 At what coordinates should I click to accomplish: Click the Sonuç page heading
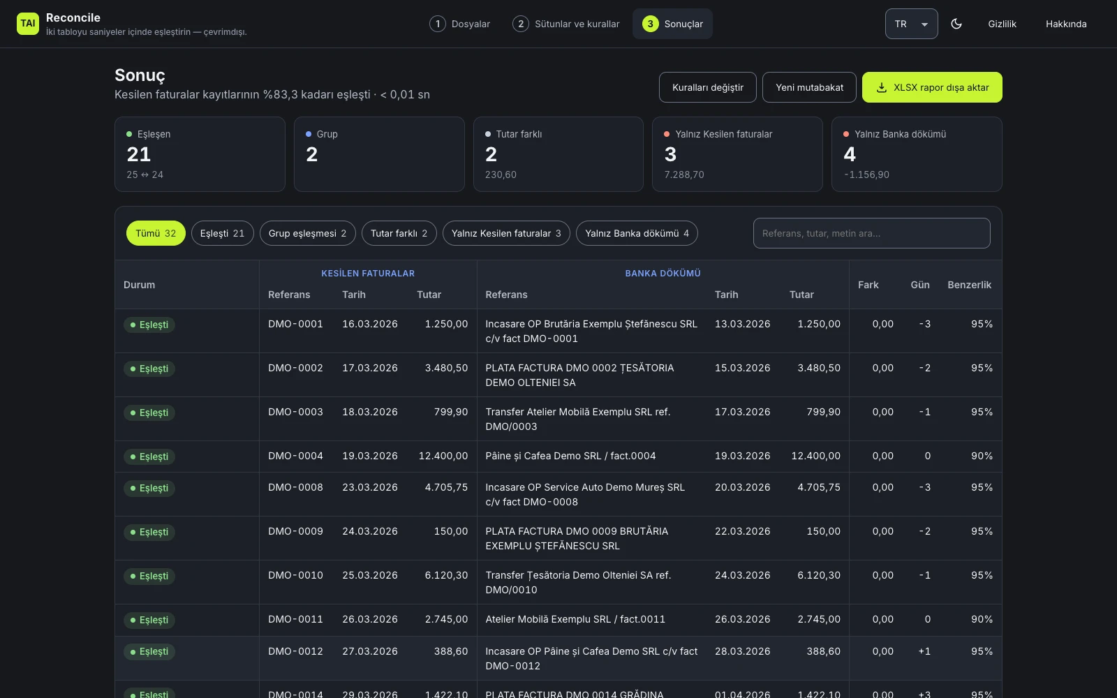[140, 75]
